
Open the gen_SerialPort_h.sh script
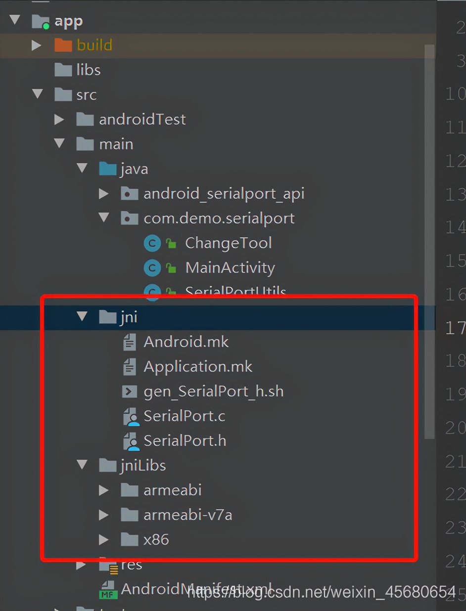[214, 392]
